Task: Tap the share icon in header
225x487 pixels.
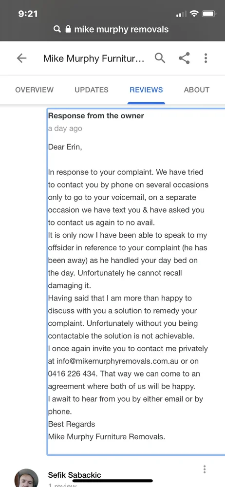Action: (x=184, y=58)
